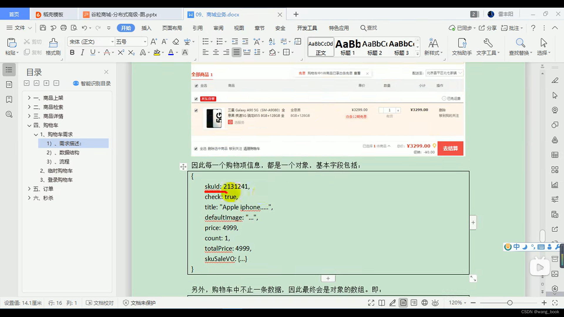The image size is (564, 317).
Task: Increase paragraph indent
Action: (x=245, y=42)
